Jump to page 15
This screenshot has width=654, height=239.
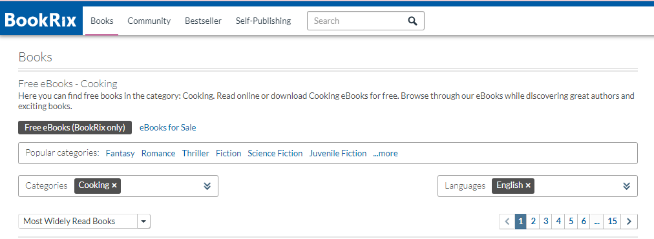612,222
